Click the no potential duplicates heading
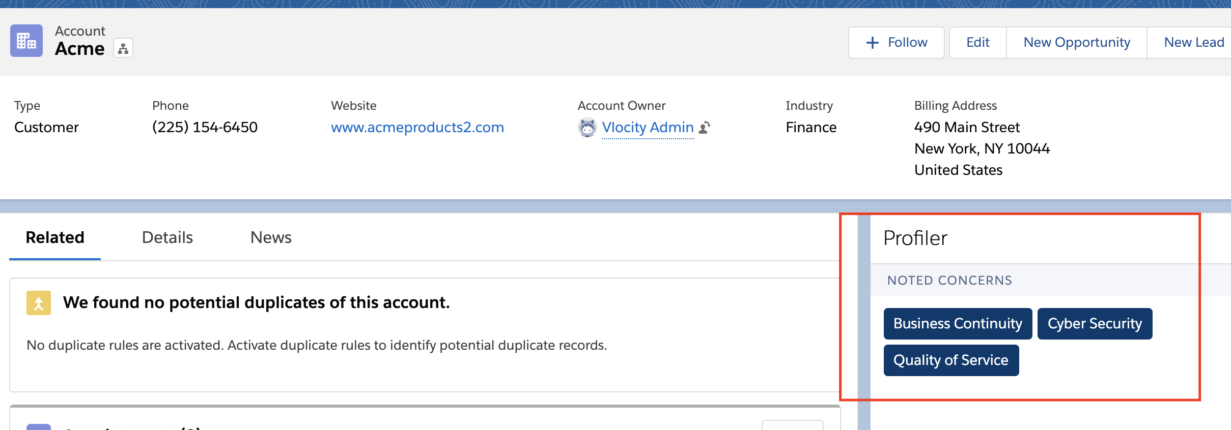 point(256,302)
